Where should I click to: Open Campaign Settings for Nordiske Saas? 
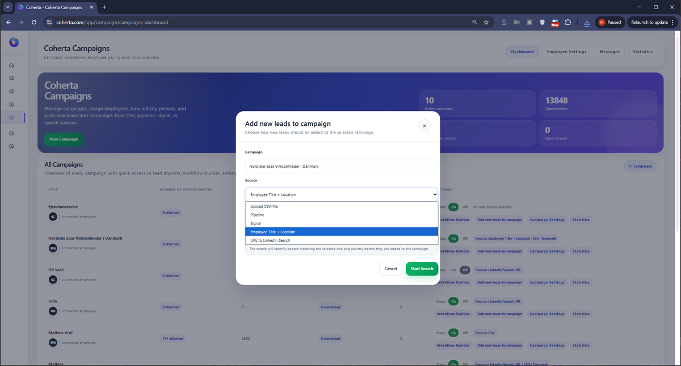(547, 251)
